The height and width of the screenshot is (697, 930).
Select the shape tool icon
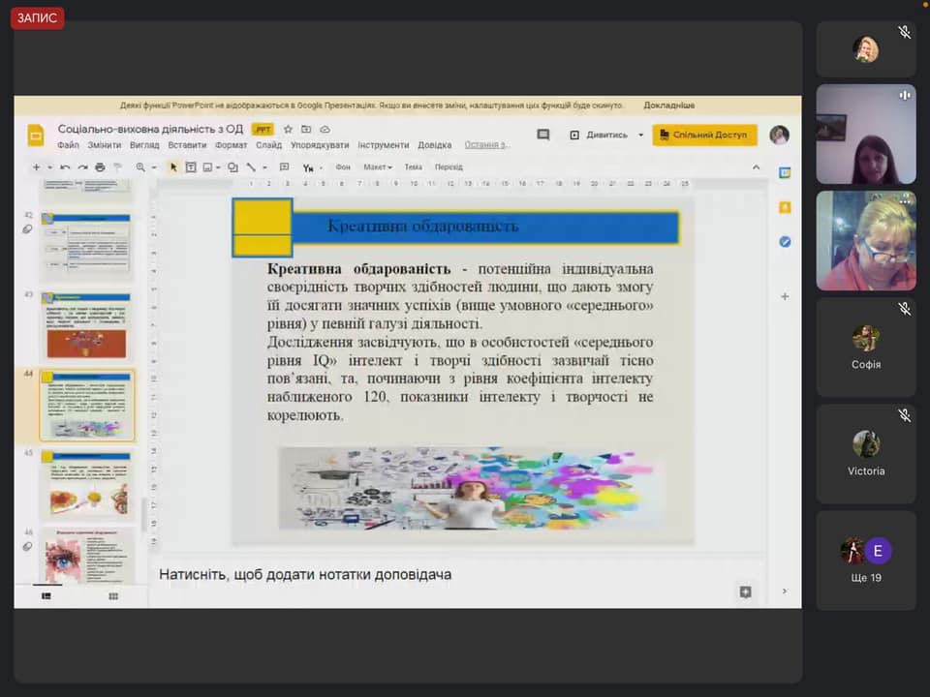[x=232, y=167]
